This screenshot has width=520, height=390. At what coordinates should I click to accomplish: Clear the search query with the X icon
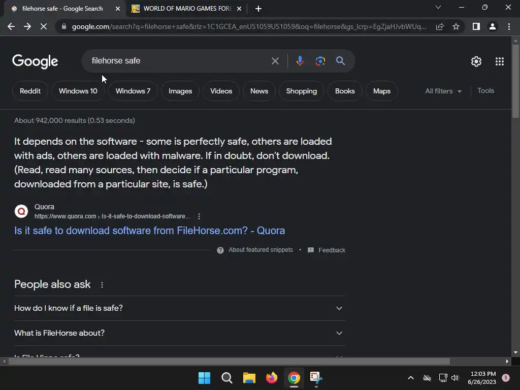[275, 61]
